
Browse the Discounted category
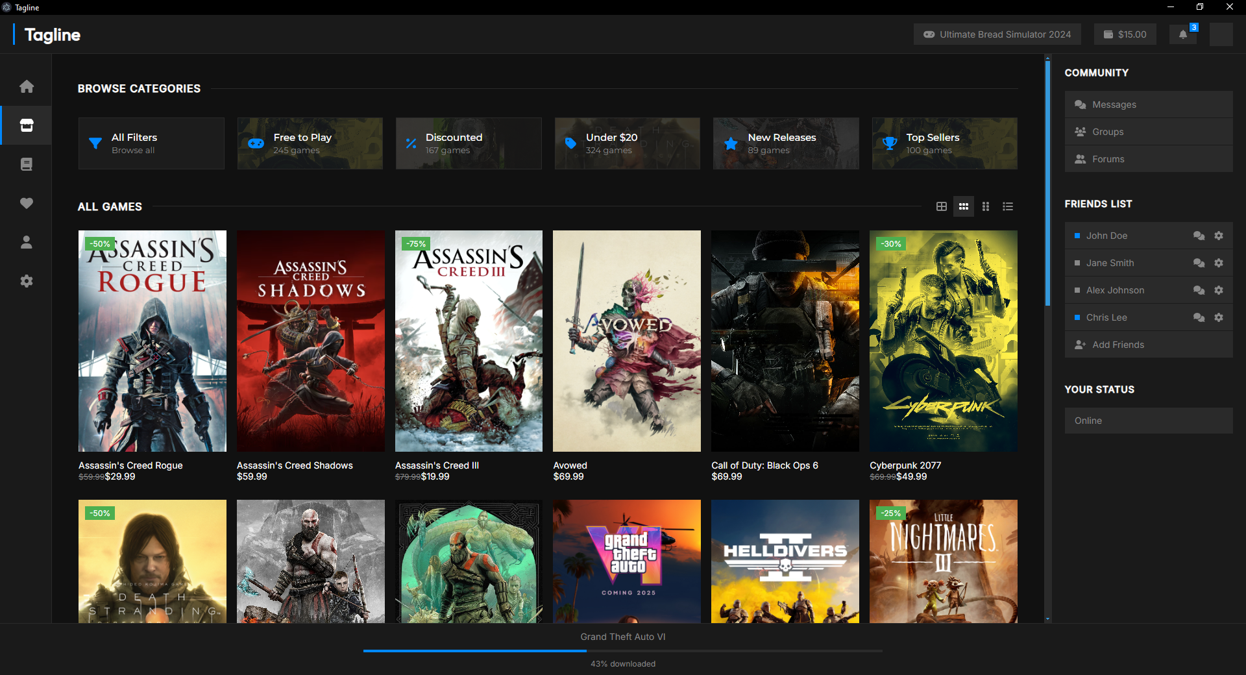(469, 143)
